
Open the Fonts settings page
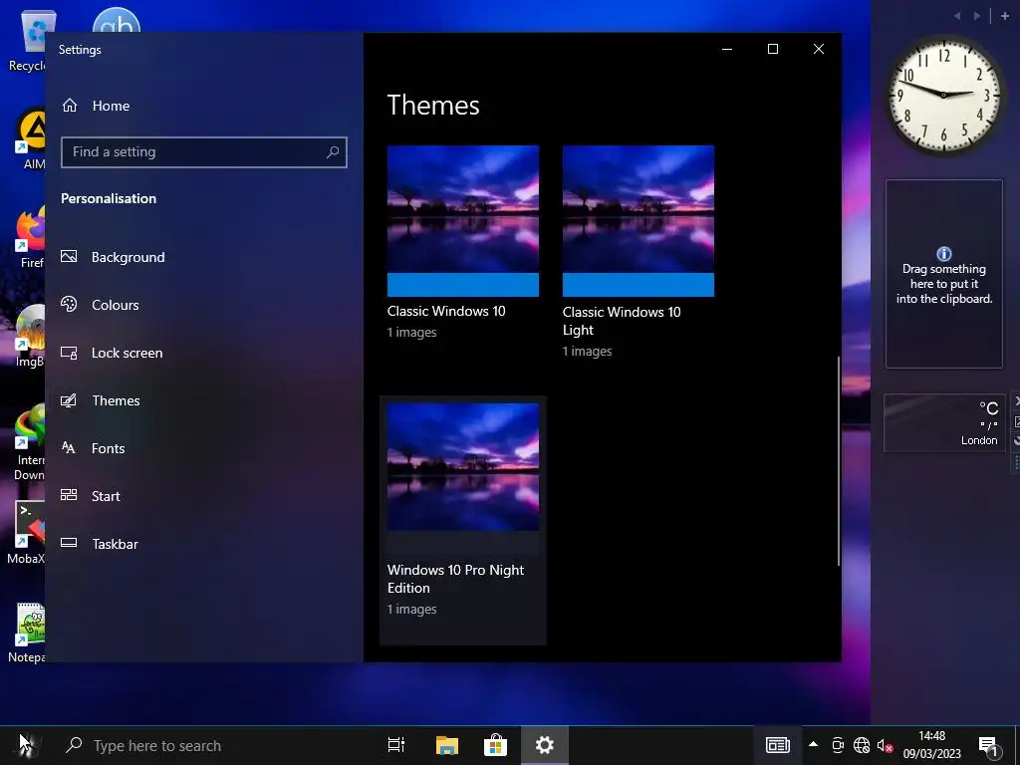[93, 448]
